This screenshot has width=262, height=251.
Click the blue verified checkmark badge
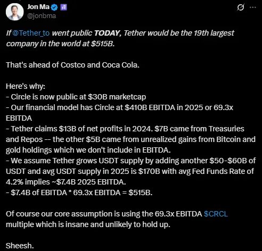tap(54, 7)
